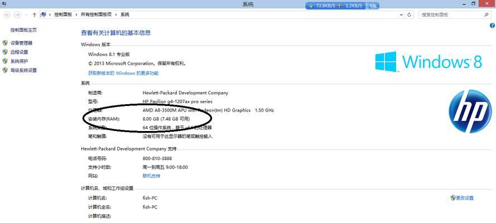Click 更改设置 link with shield
This screenshot has width=496, height=223.
(x=465, y=198)
